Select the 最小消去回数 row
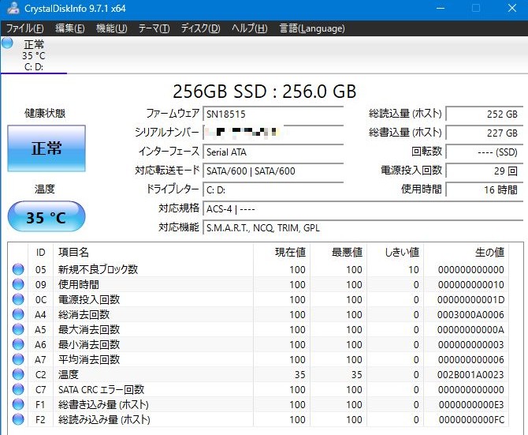 pos(258,344)
